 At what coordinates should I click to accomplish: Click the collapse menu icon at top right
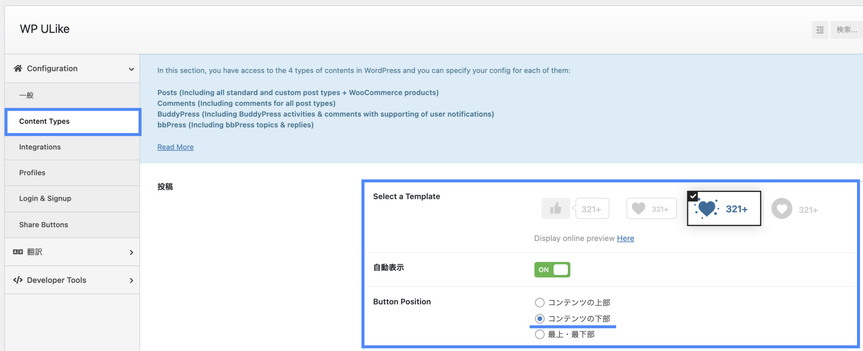click(x=820, y=29)
